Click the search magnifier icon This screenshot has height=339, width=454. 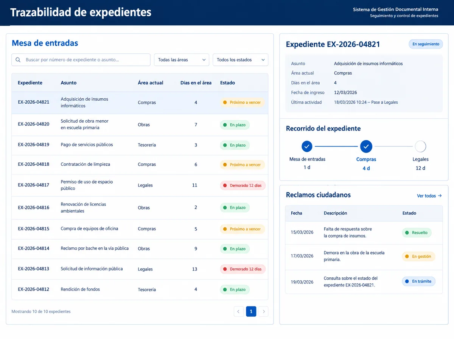(18, 60)
